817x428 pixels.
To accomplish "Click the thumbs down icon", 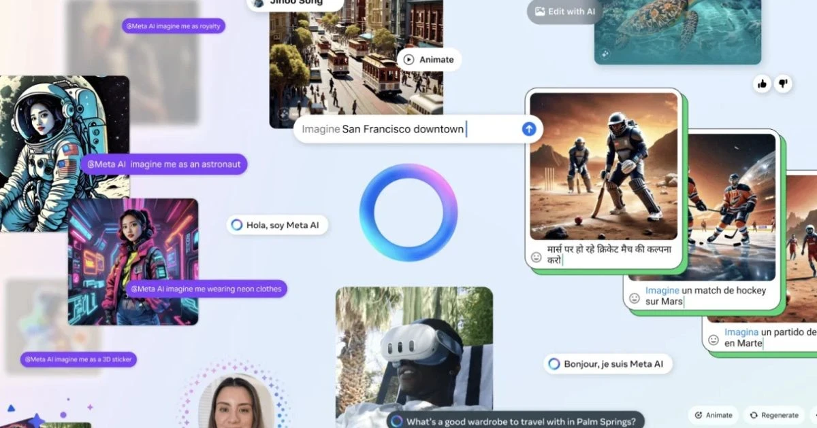I will pos(783,84).
